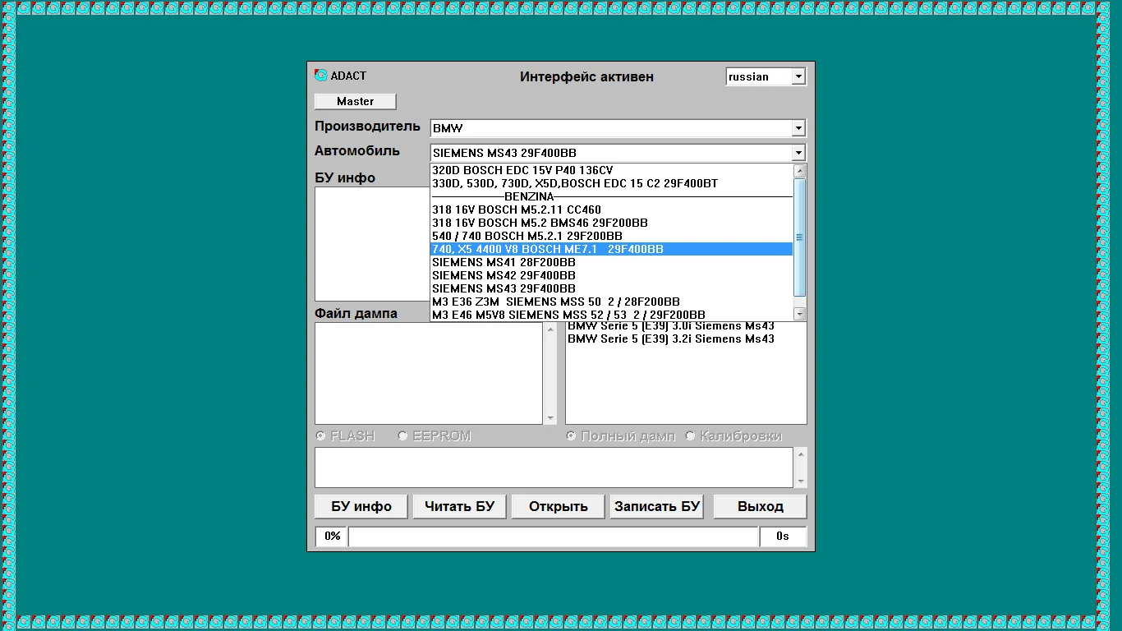
Task: Click the Автомобиль SIEMENS MS43 combo box field
Action: point(611,153)
